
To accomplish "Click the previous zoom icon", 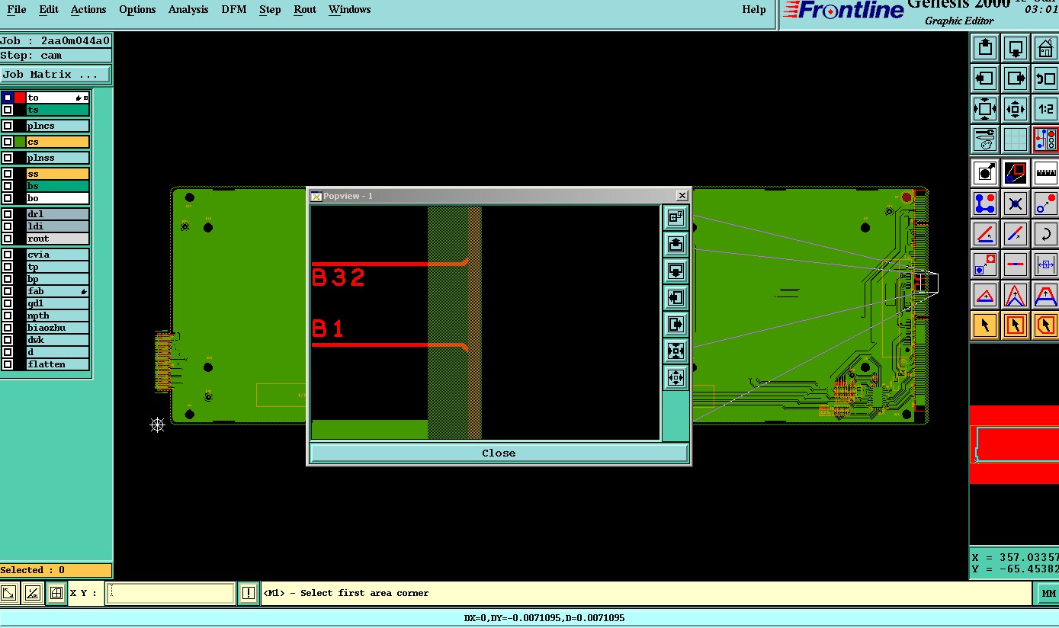I will coord(1045,78).
